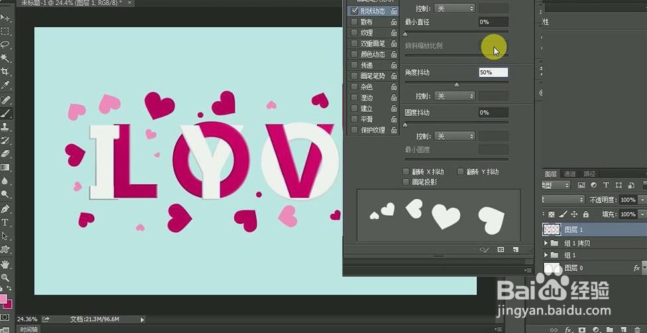Select the Lasso tool
647x333 pixels.
click(5, 44)
